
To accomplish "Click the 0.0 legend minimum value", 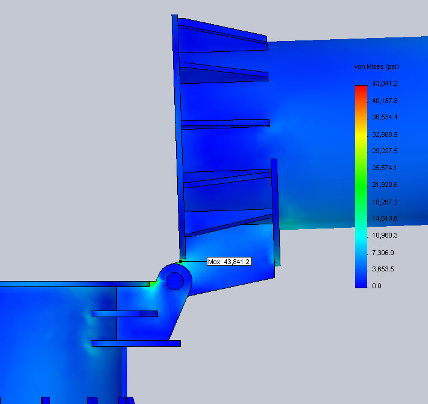I will tap(376, 286).
